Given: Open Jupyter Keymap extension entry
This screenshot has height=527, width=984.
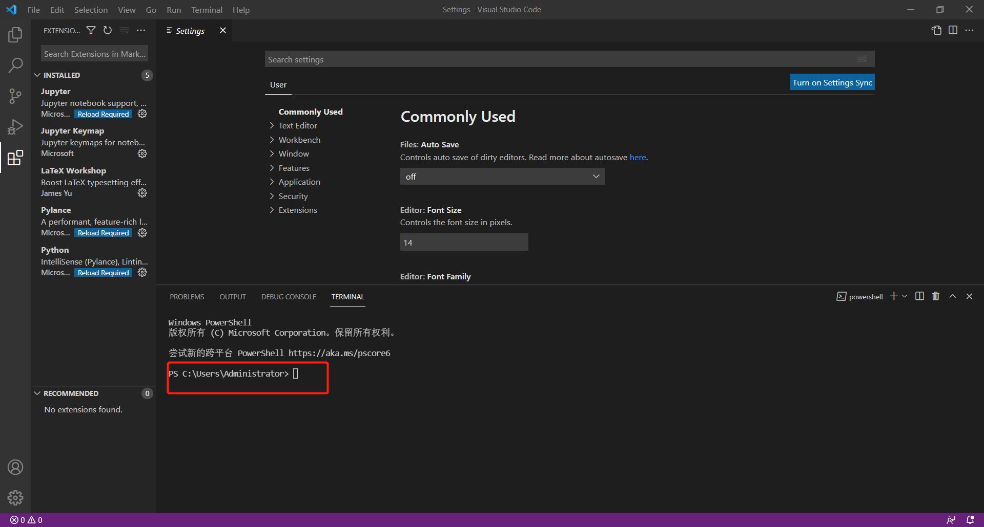Looking at the screenshot, I should pos(93,142).
